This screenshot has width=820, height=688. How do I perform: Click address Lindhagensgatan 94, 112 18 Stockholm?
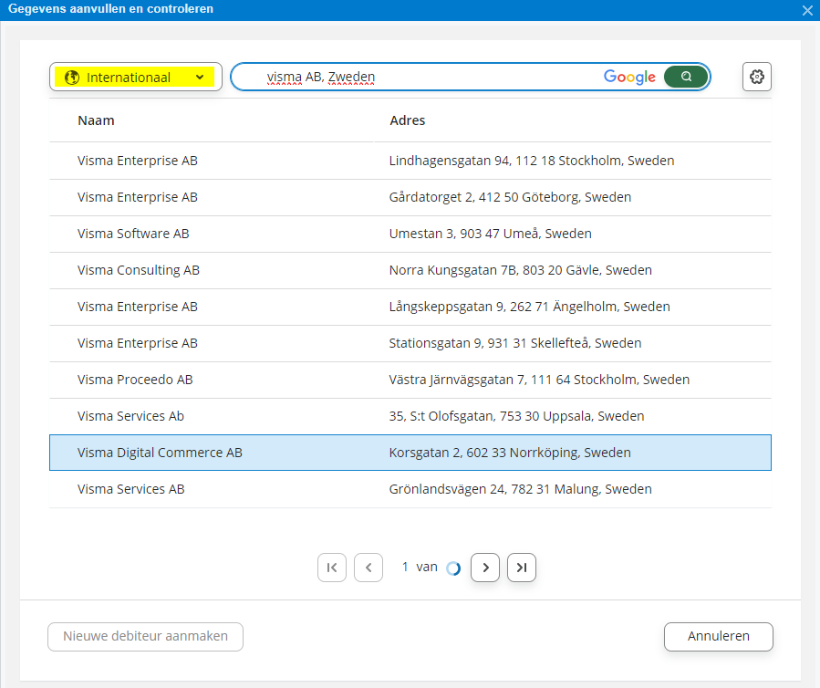pyautogui.click(x=532, y=161)
